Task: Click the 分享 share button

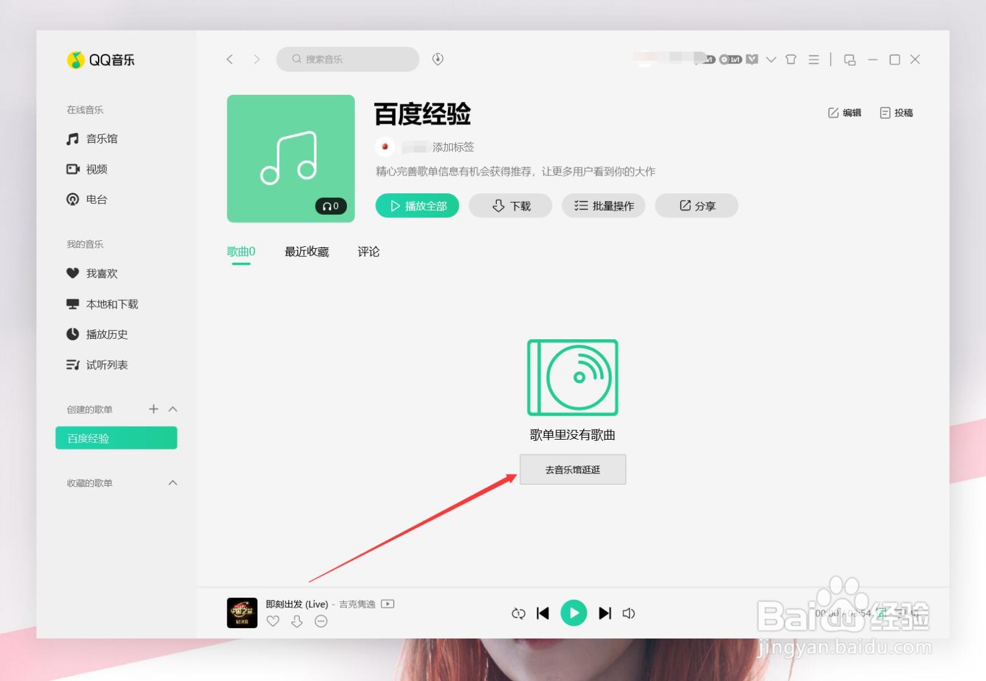Action: coord(697,206)
